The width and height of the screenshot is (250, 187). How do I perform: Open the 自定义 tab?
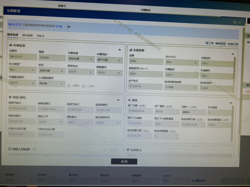41,36
